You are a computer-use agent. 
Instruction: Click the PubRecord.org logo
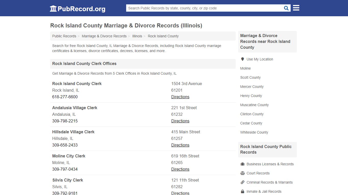(x=77, y=9)
